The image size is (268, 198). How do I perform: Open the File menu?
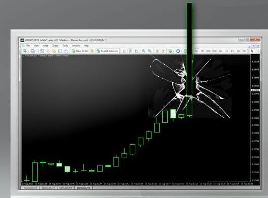pyautogui.click(x=28, y=46)
